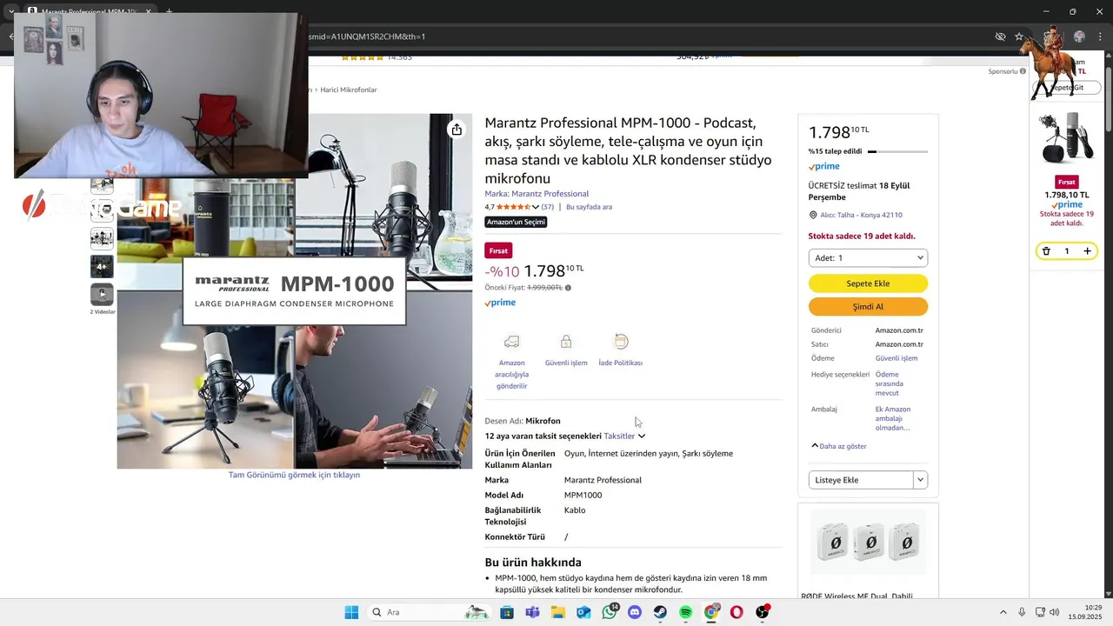Open the Windows Start menu
1113x626 pixels.
351,612
